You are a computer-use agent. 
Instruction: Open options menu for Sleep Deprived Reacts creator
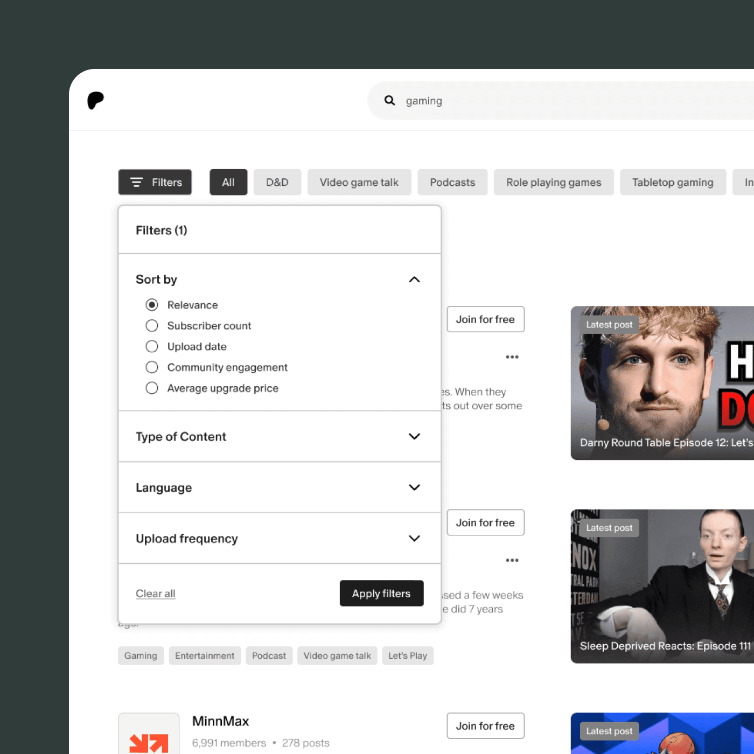point(512,560)
